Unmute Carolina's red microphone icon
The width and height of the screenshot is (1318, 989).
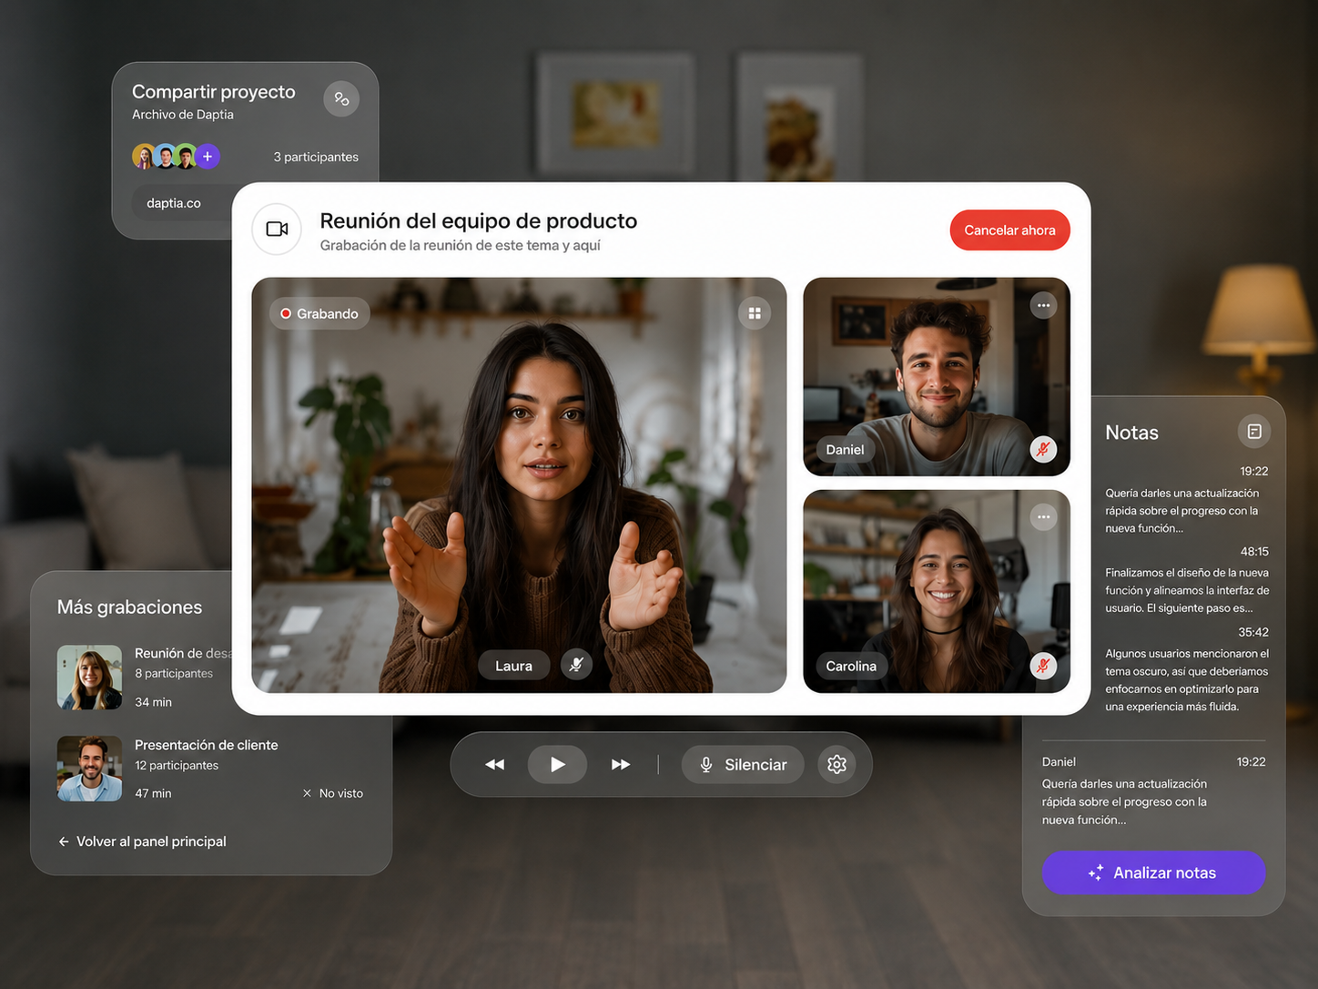(1043, 666)
